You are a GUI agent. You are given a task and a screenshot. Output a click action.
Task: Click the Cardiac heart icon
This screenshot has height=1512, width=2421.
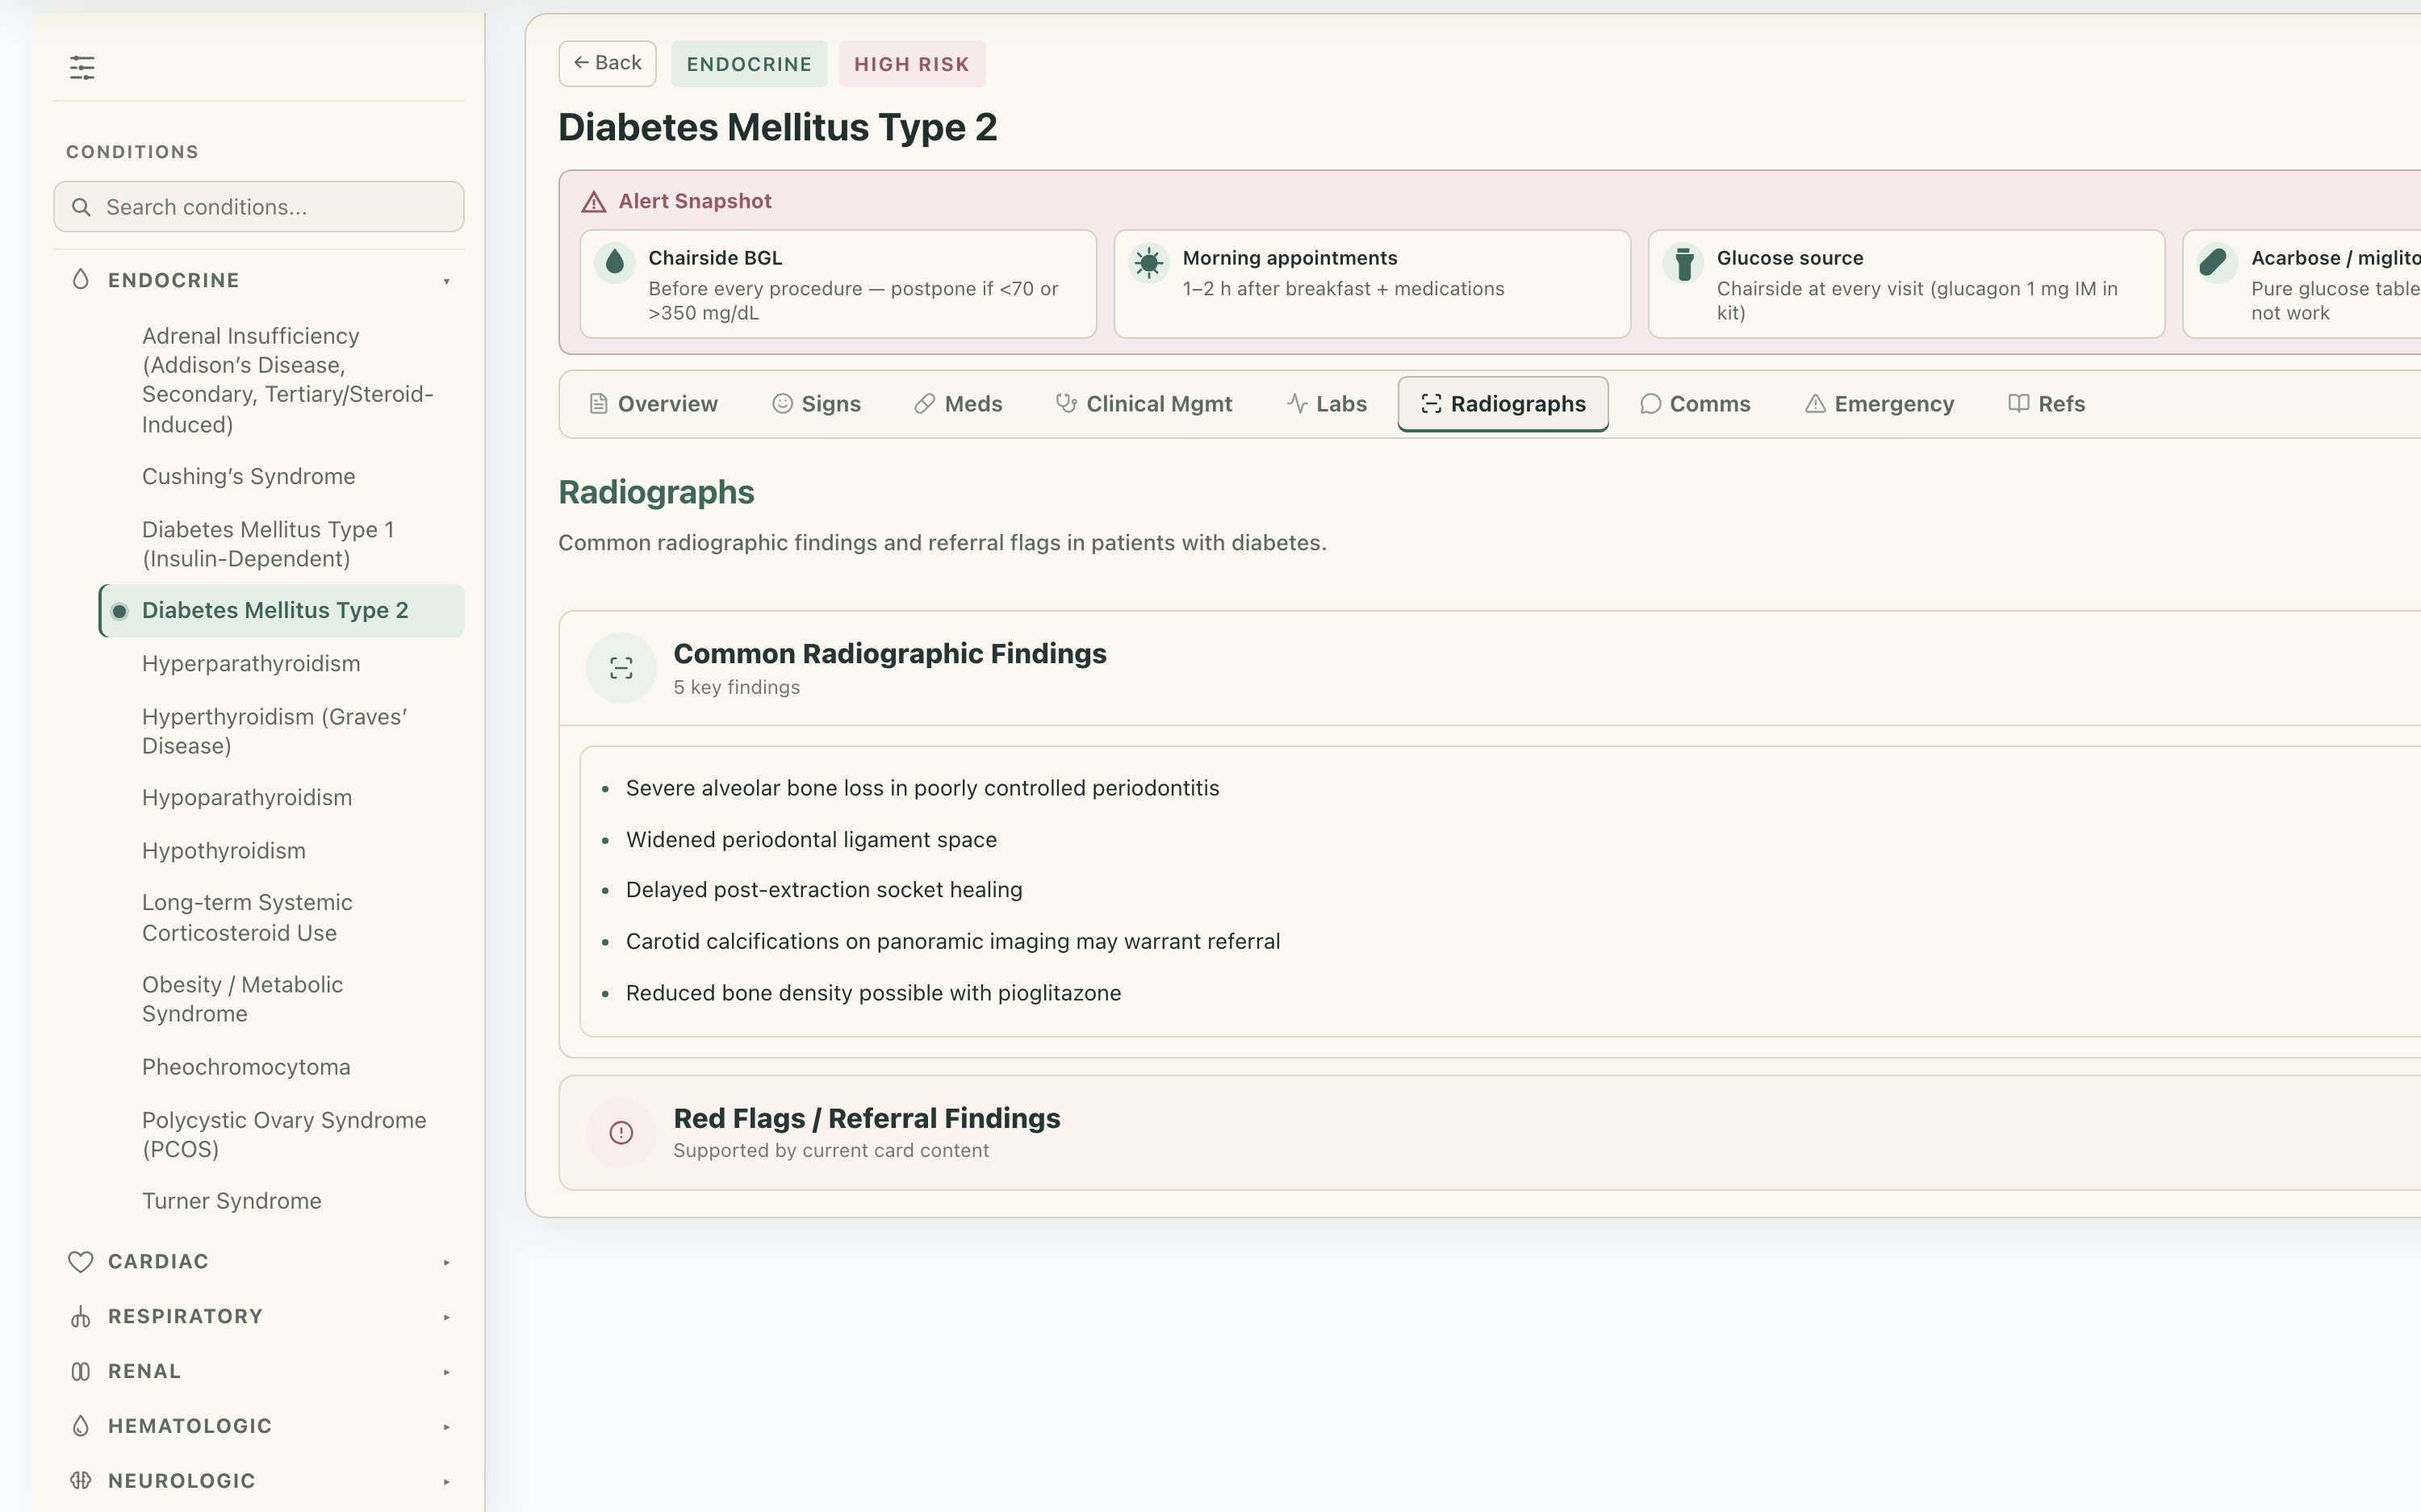point(81,1262)
